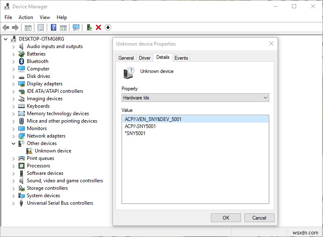Open the Help menu
This screenshot has height=237, width=323.
click(x=62, y=17)
